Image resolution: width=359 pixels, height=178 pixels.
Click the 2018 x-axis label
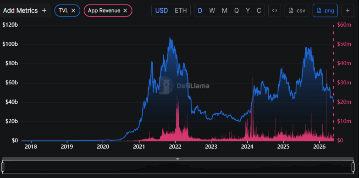[31, 146]
